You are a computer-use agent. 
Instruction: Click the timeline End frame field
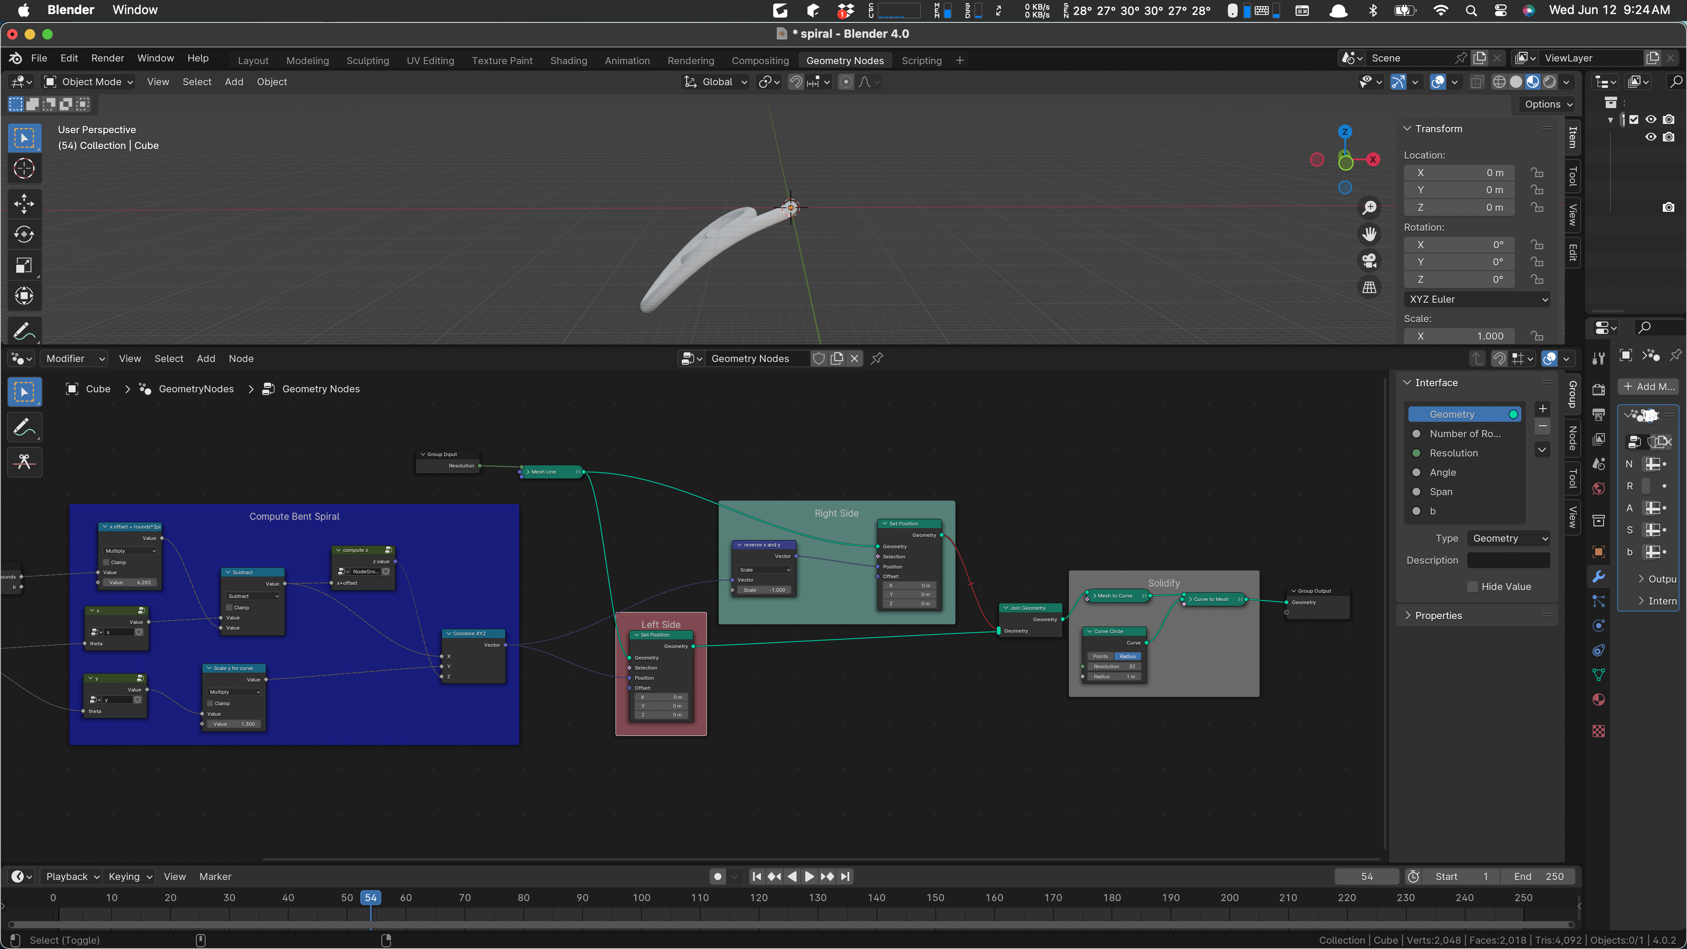click(x=1539, y=877)
